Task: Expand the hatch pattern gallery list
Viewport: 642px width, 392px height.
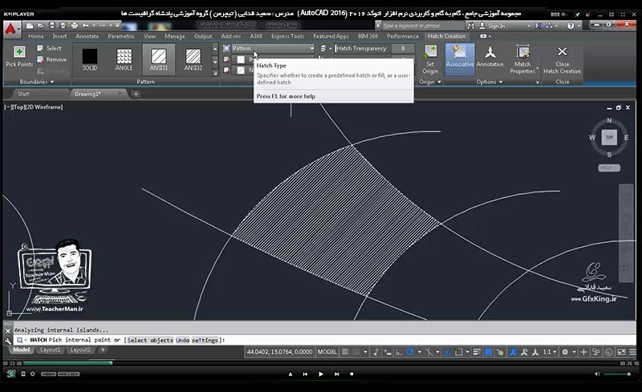Action: point(215,74)
